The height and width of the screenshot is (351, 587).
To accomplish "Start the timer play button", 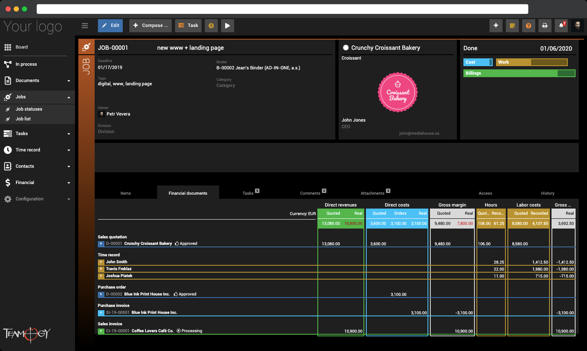I will click(x=228, y=26).
